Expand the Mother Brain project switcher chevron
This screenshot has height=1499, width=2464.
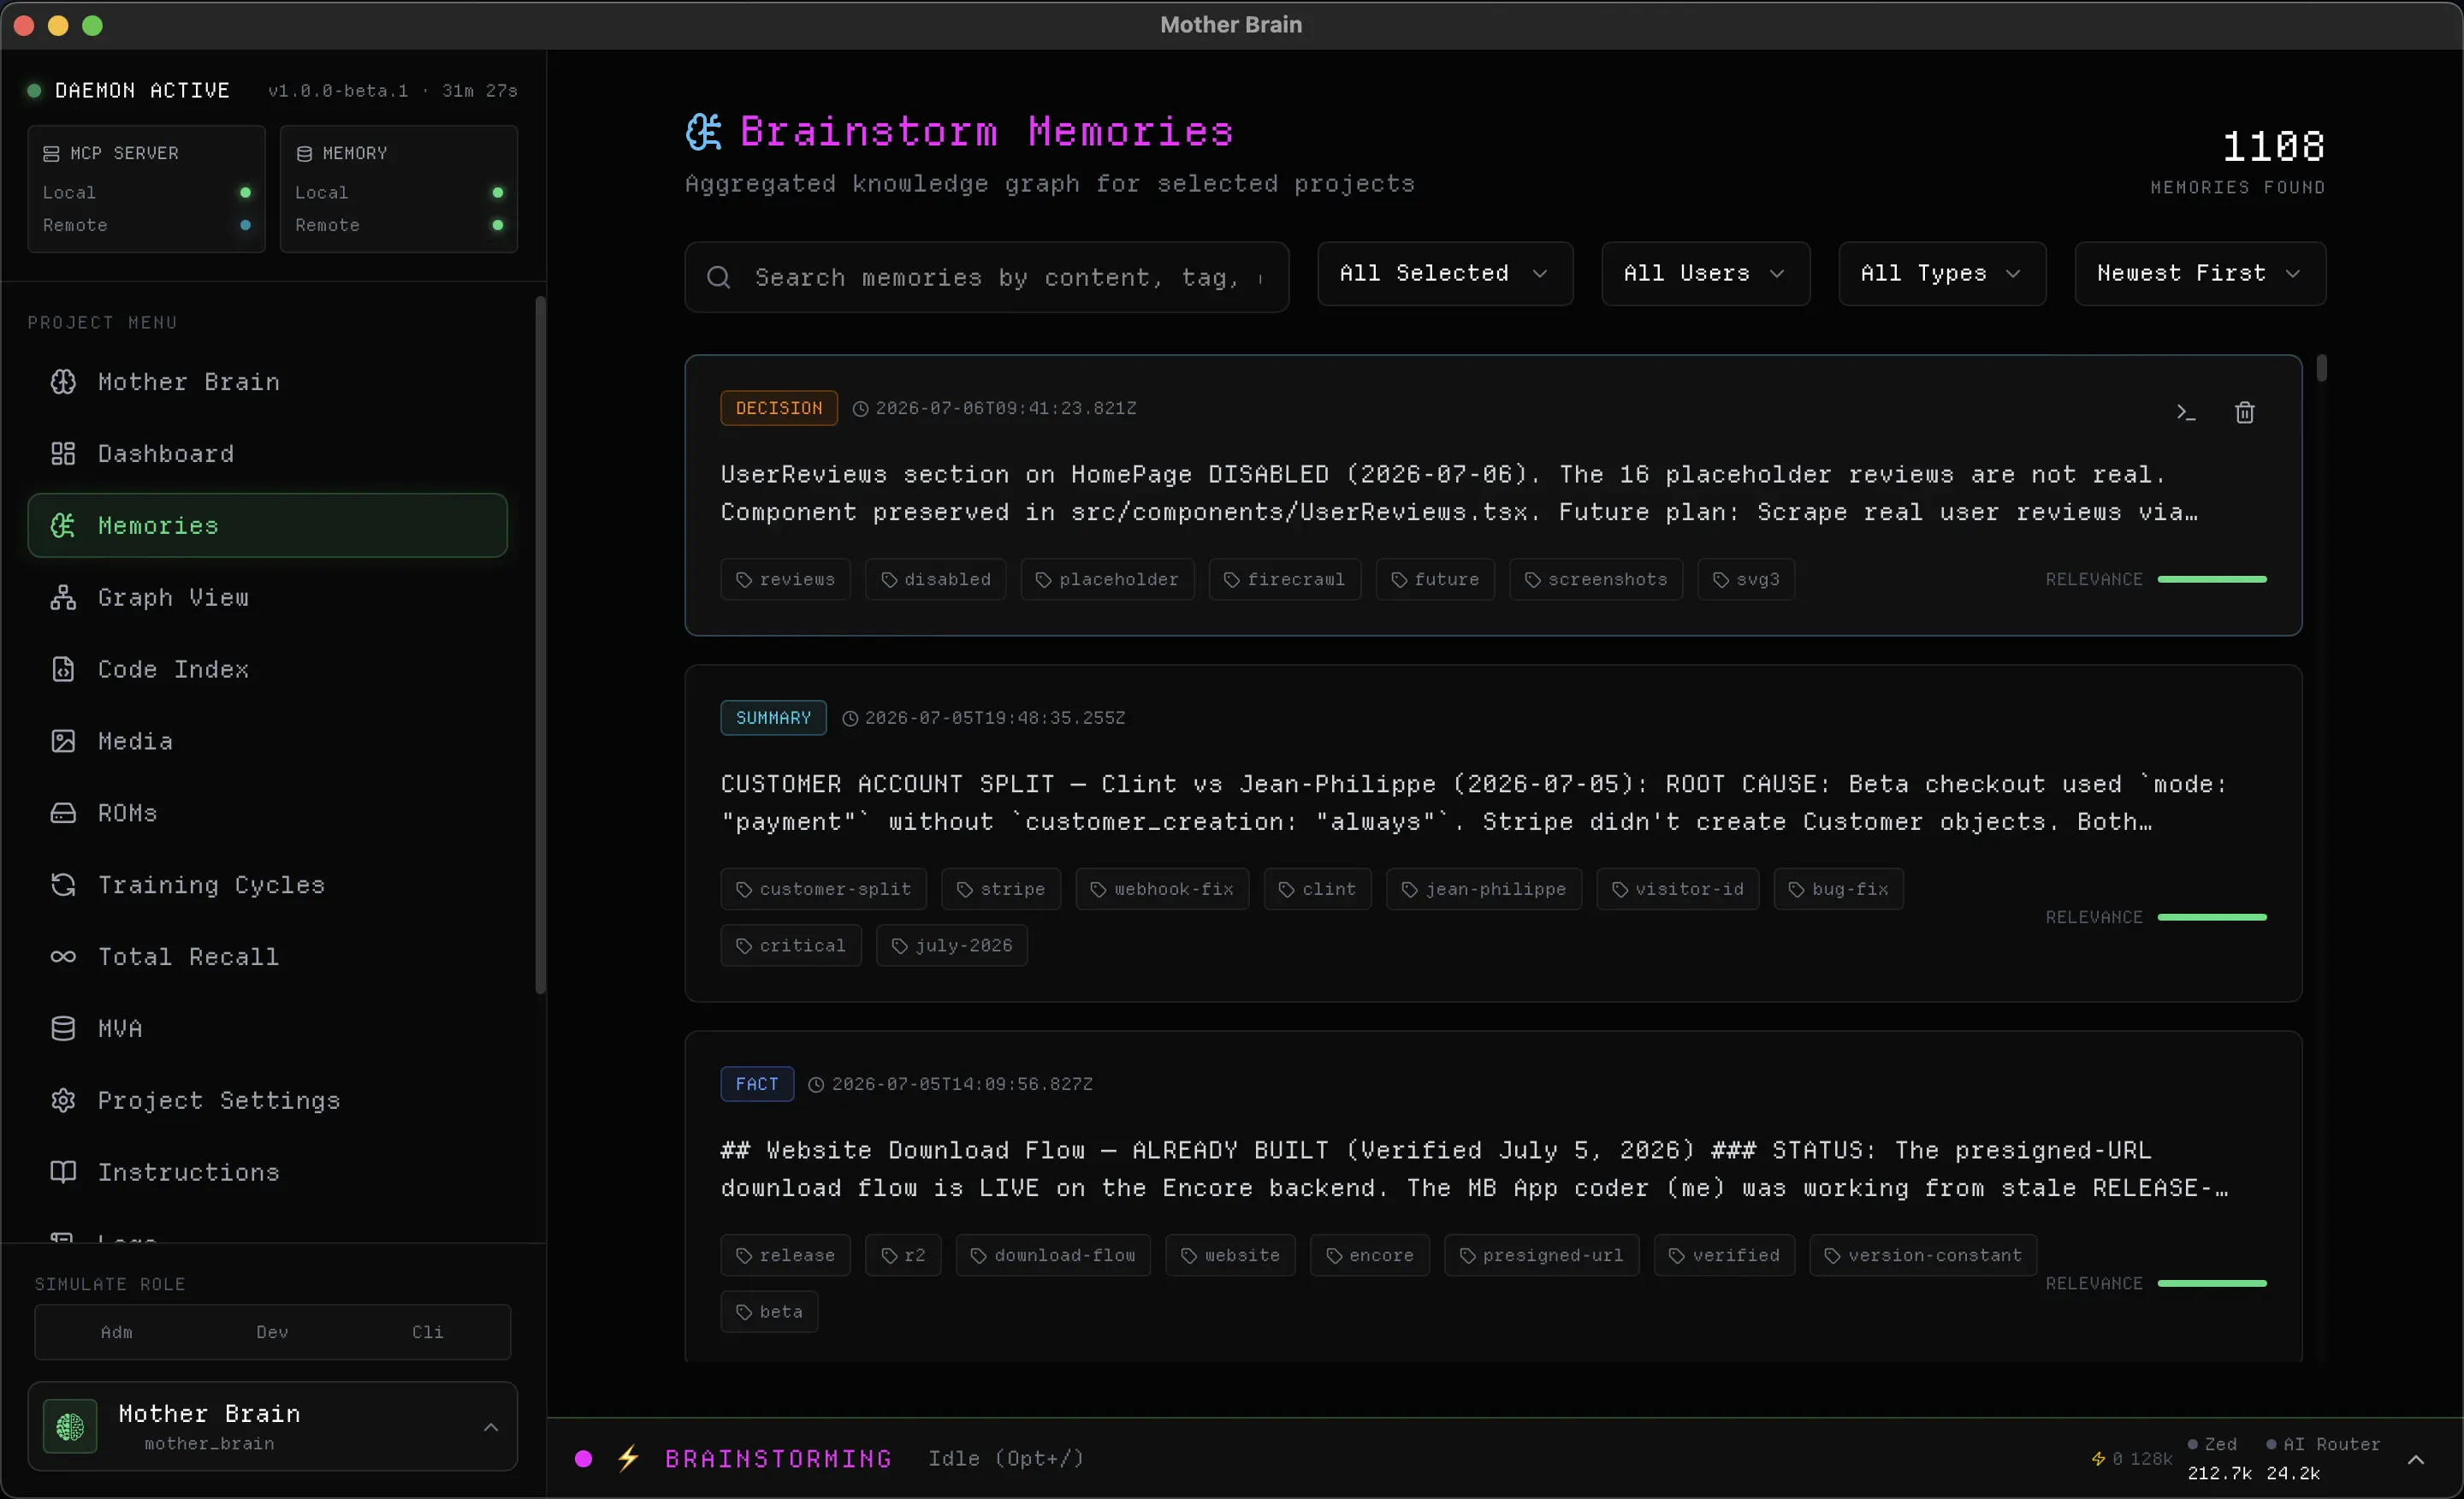tap(491, 1427)
